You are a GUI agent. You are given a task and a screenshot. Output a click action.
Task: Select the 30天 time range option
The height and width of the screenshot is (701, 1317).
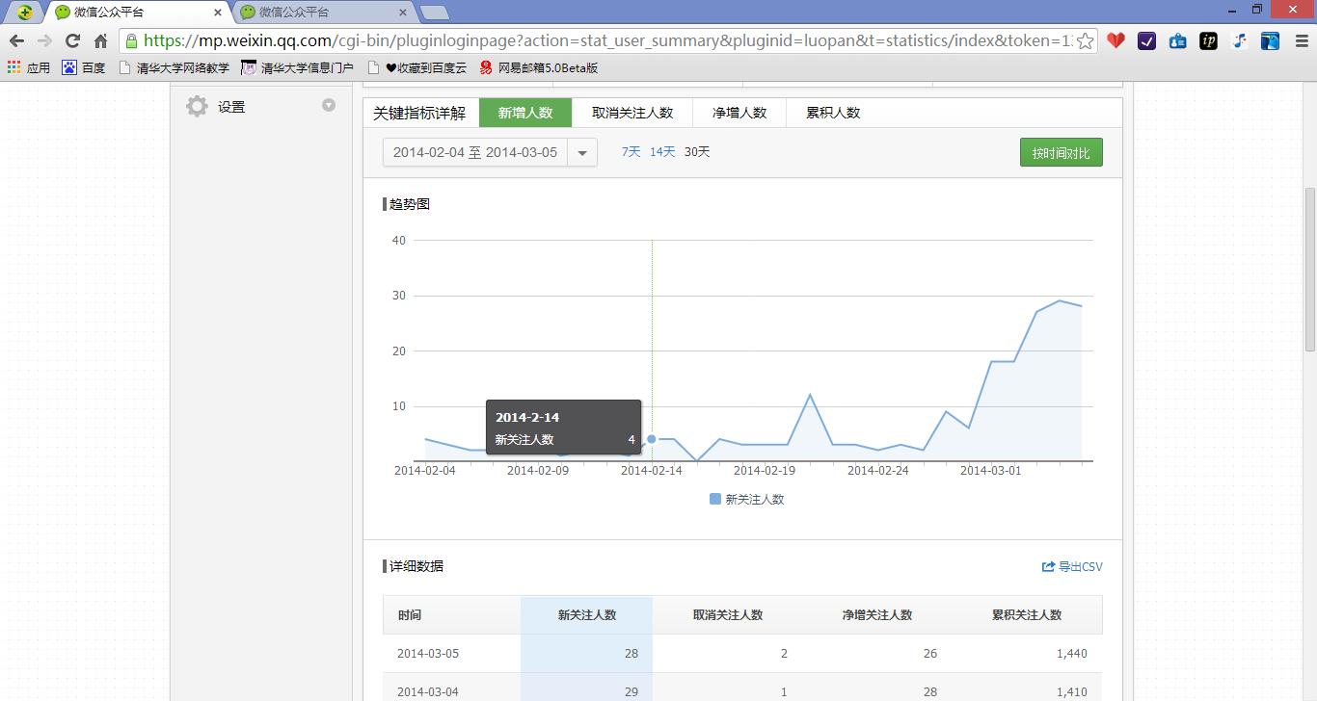695,151
